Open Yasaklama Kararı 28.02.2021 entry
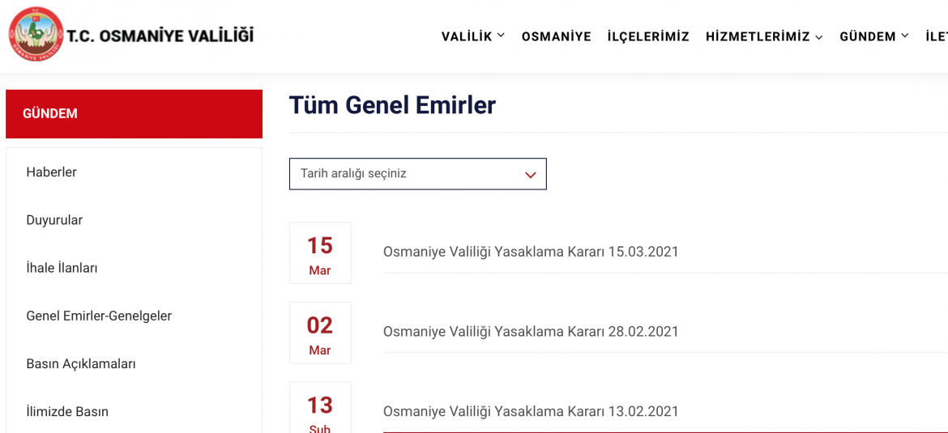This screenshot has width=948, height=433. coord(531,332)
